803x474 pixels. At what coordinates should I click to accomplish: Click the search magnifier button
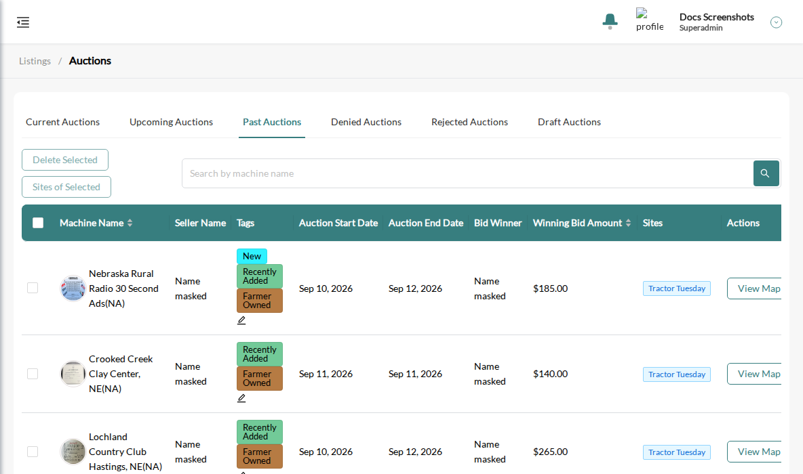click(x=766, y=173)
